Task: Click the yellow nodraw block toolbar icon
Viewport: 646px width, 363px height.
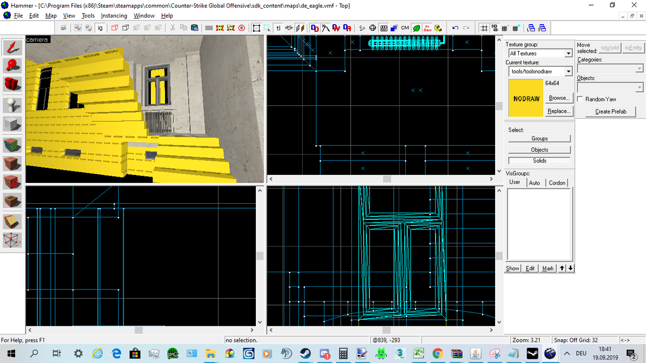Action: 439,28
